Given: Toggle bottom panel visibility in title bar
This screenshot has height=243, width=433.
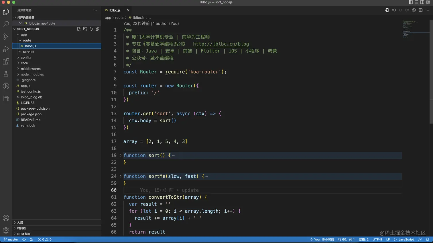Looking at the screenshot, I should 416,2.
